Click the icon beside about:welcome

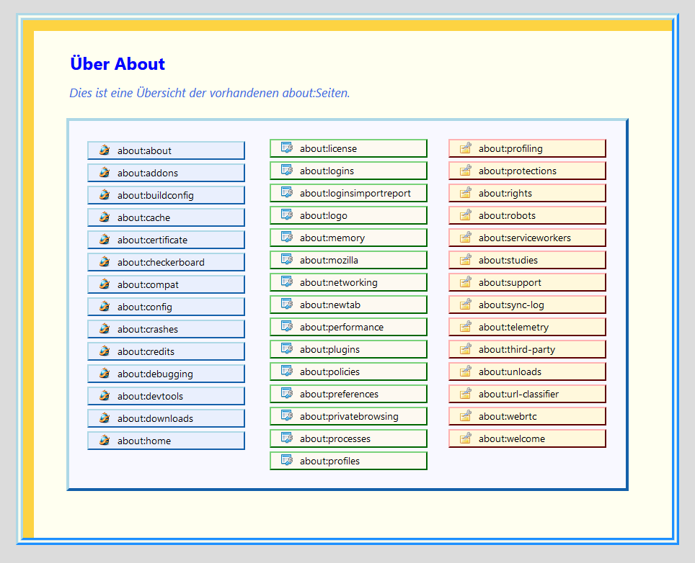465,438
